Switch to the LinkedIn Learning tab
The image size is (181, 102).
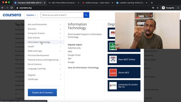(132, 3)
